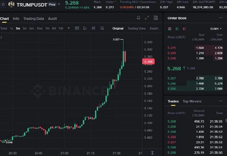Expand the drawing tools side panel arrow
The image size is (227, 156).
(1, 37)
